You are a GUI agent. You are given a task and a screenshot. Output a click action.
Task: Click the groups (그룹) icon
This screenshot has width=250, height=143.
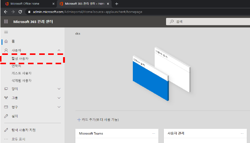(x=6, y=98)
